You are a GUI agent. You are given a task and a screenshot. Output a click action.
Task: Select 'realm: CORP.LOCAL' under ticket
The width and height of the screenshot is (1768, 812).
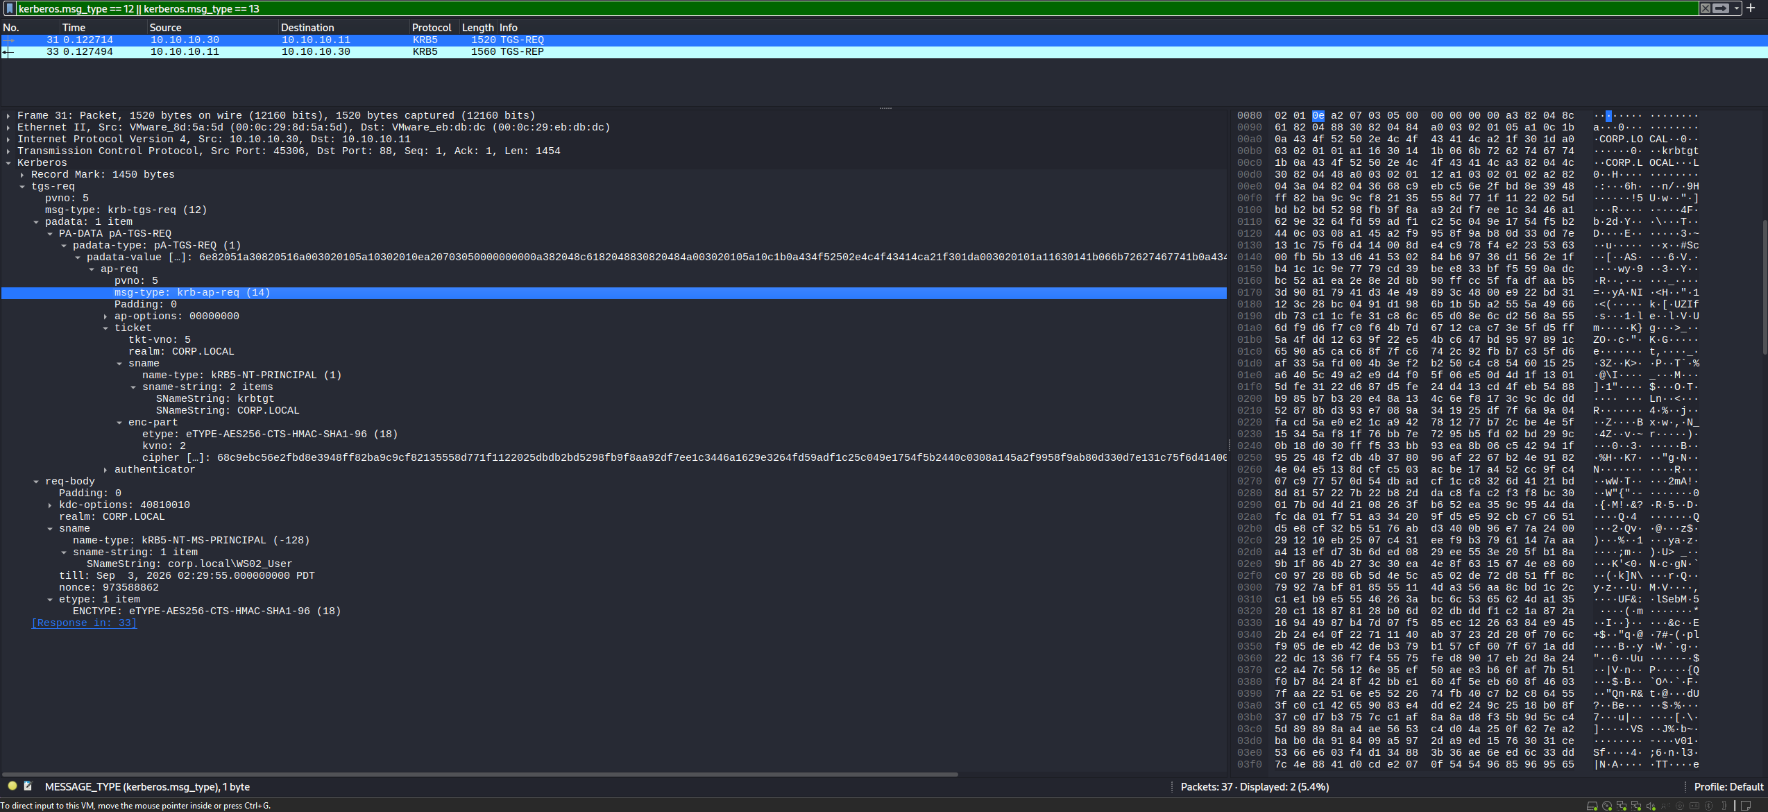coord(181,352)
